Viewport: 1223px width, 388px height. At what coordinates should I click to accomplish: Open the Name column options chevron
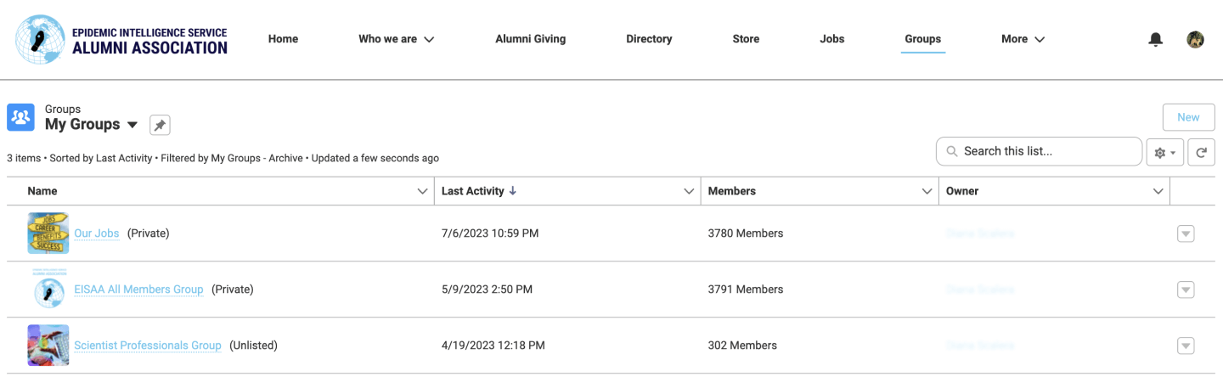pyautogui.click(x=423, y=192)
